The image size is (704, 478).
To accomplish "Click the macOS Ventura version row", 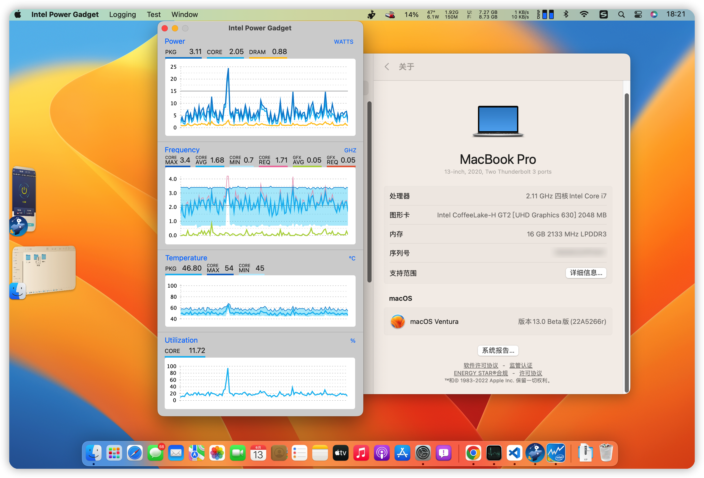I will click(498, 321).
